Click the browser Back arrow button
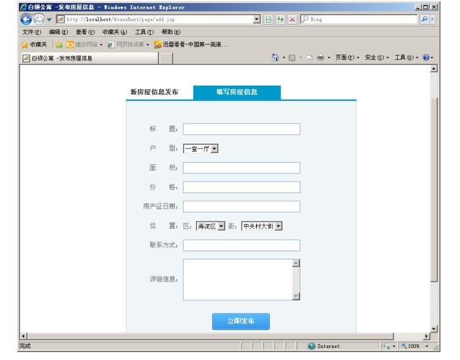Screen dimensions: 460x360 coord(26,20)
